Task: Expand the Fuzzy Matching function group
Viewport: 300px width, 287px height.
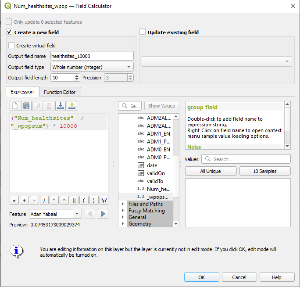Action: coord(123,211)
